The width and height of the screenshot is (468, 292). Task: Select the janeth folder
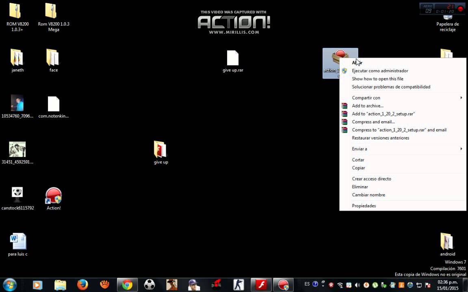17,57
